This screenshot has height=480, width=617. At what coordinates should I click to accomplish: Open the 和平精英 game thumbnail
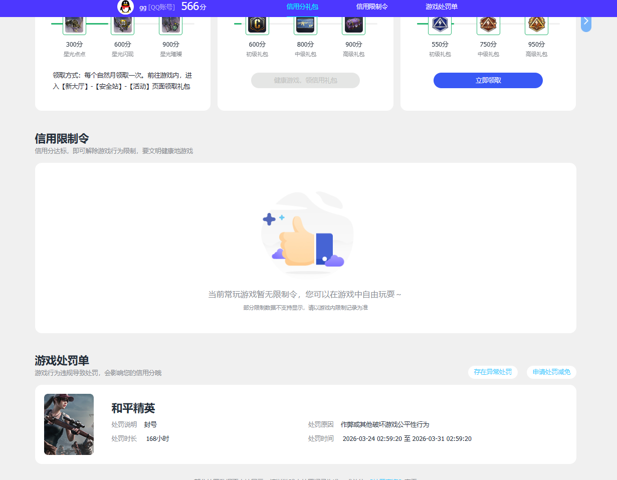click(69, 424)
